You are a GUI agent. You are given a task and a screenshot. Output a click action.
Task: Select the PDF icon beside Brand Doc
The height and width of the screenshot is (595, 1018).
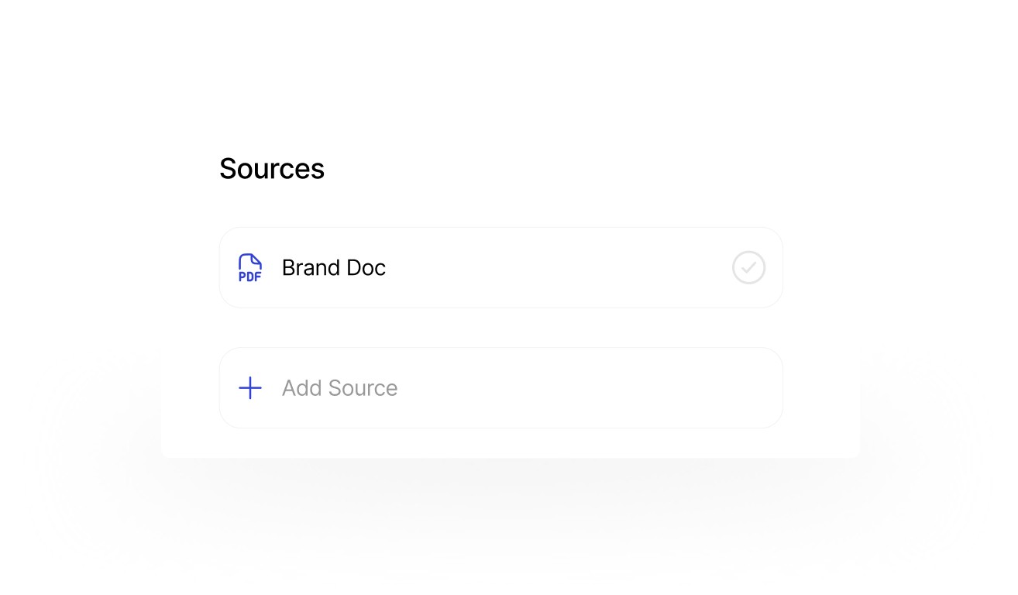(x=249, y=267)
